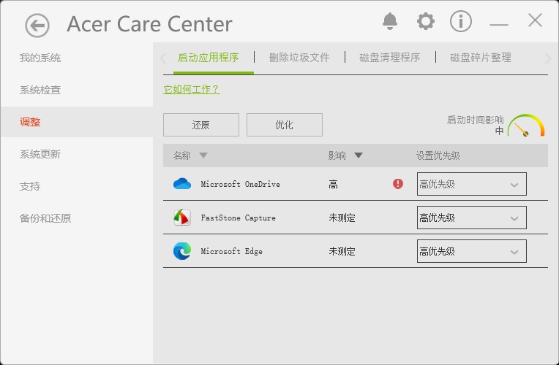Go back with the circled arrow icon
This screenshot has width=559, height=365.
(37, 26)
